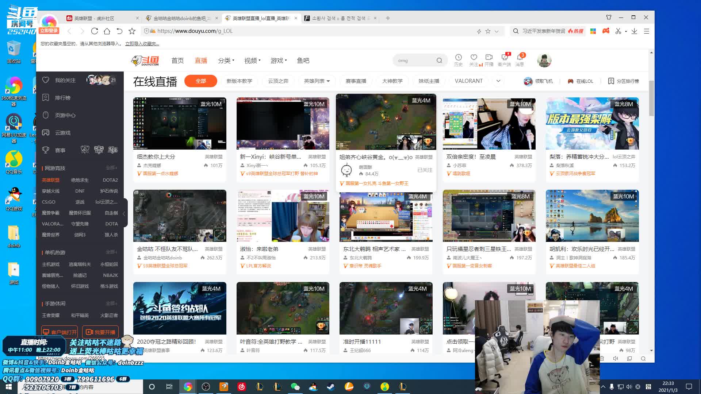701x394 pixels.
Task: Open the 双倍亲密度！至凌晨 stream thumbnail
Action: (x=489, y=123)
